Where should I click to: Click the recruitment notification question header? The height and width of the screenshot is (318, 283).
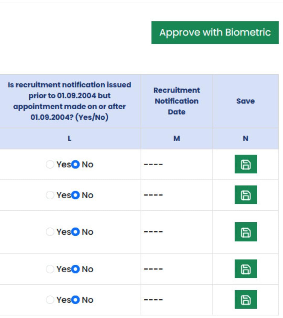[69, 101]
